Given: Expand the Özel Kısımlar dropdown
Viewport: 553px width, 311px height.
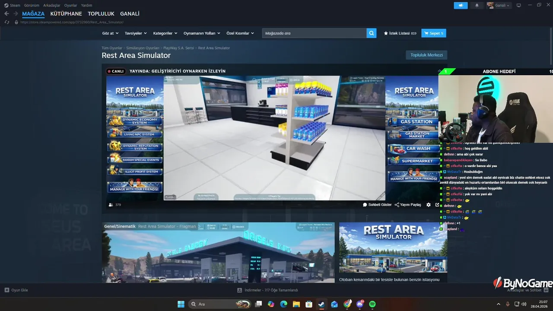Looking at the screenshot, I should click(x=240, y=33).
